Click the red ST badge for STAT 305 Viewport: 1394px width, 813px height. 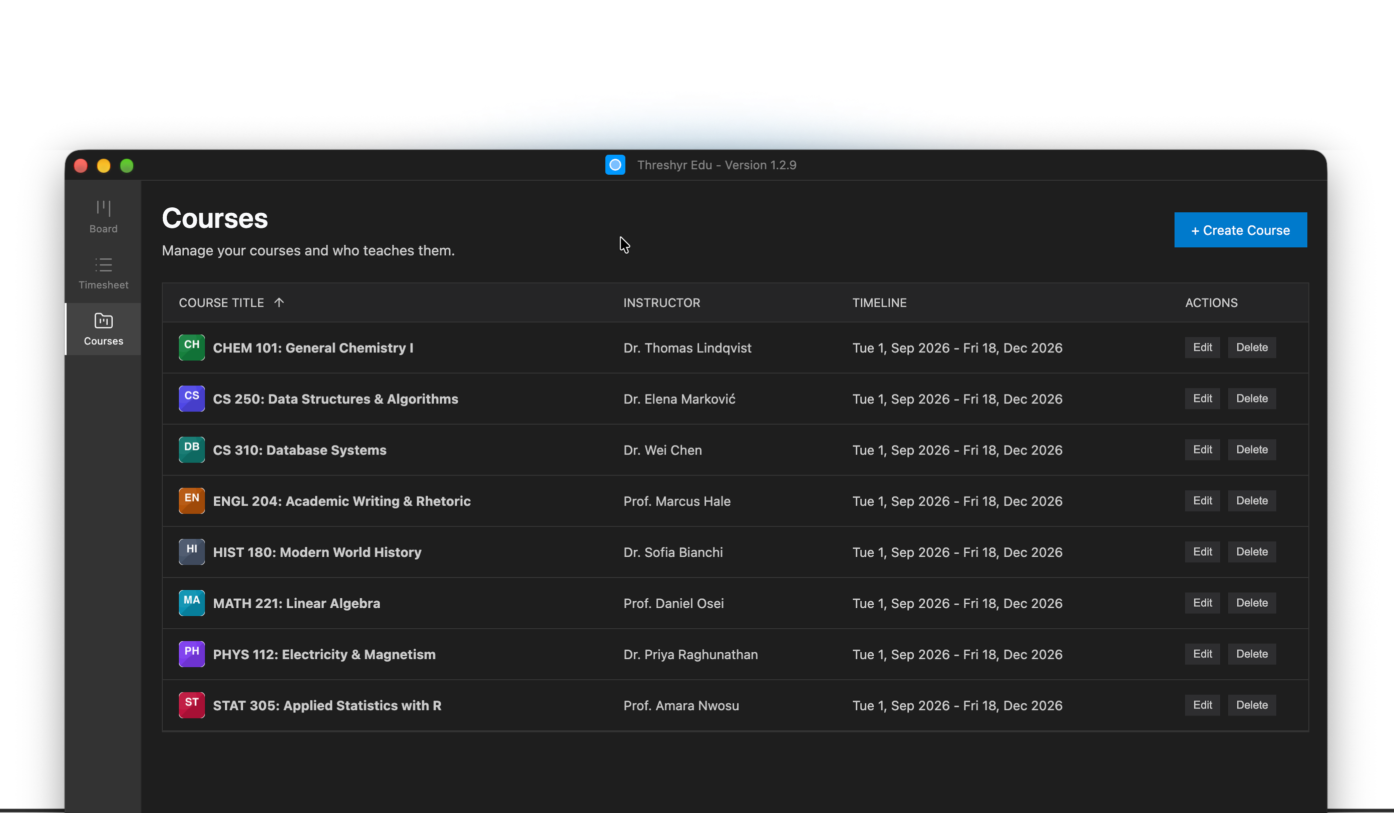click(191, 705)
